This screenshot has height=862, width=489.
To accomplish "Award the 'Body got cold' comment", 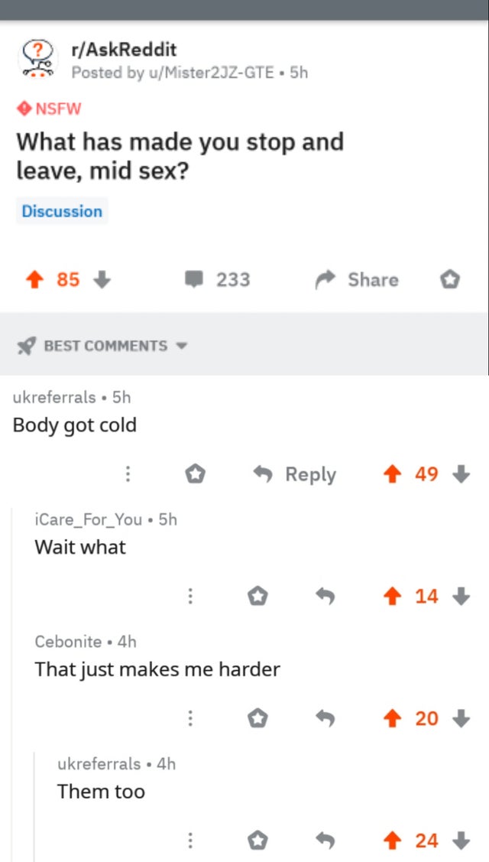I will 195,474.
